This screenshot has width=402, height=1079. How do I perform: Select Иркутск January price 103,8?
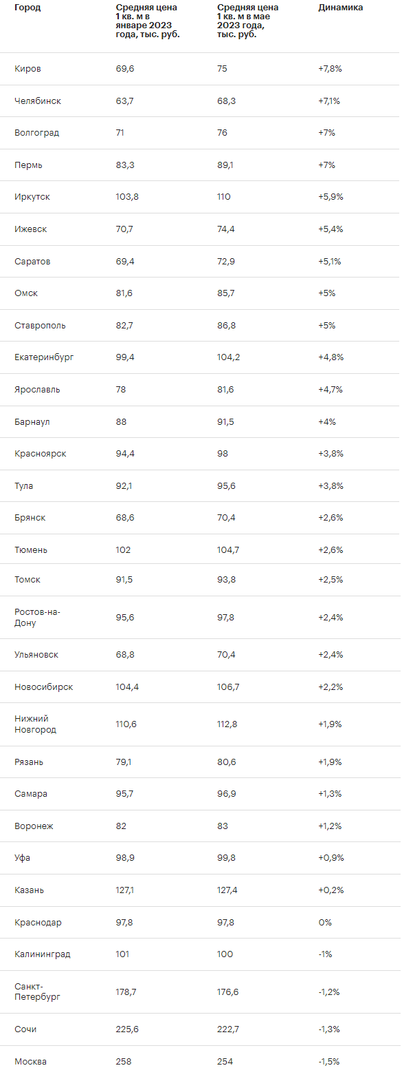coord(127,197)
